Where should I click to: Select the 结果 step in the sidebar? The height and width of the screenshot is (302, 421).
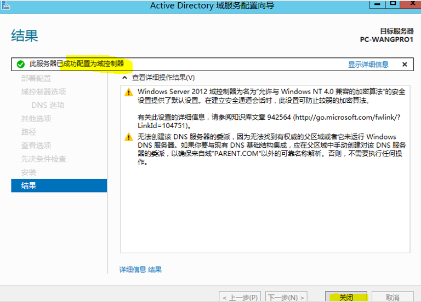tap(59, 185)
